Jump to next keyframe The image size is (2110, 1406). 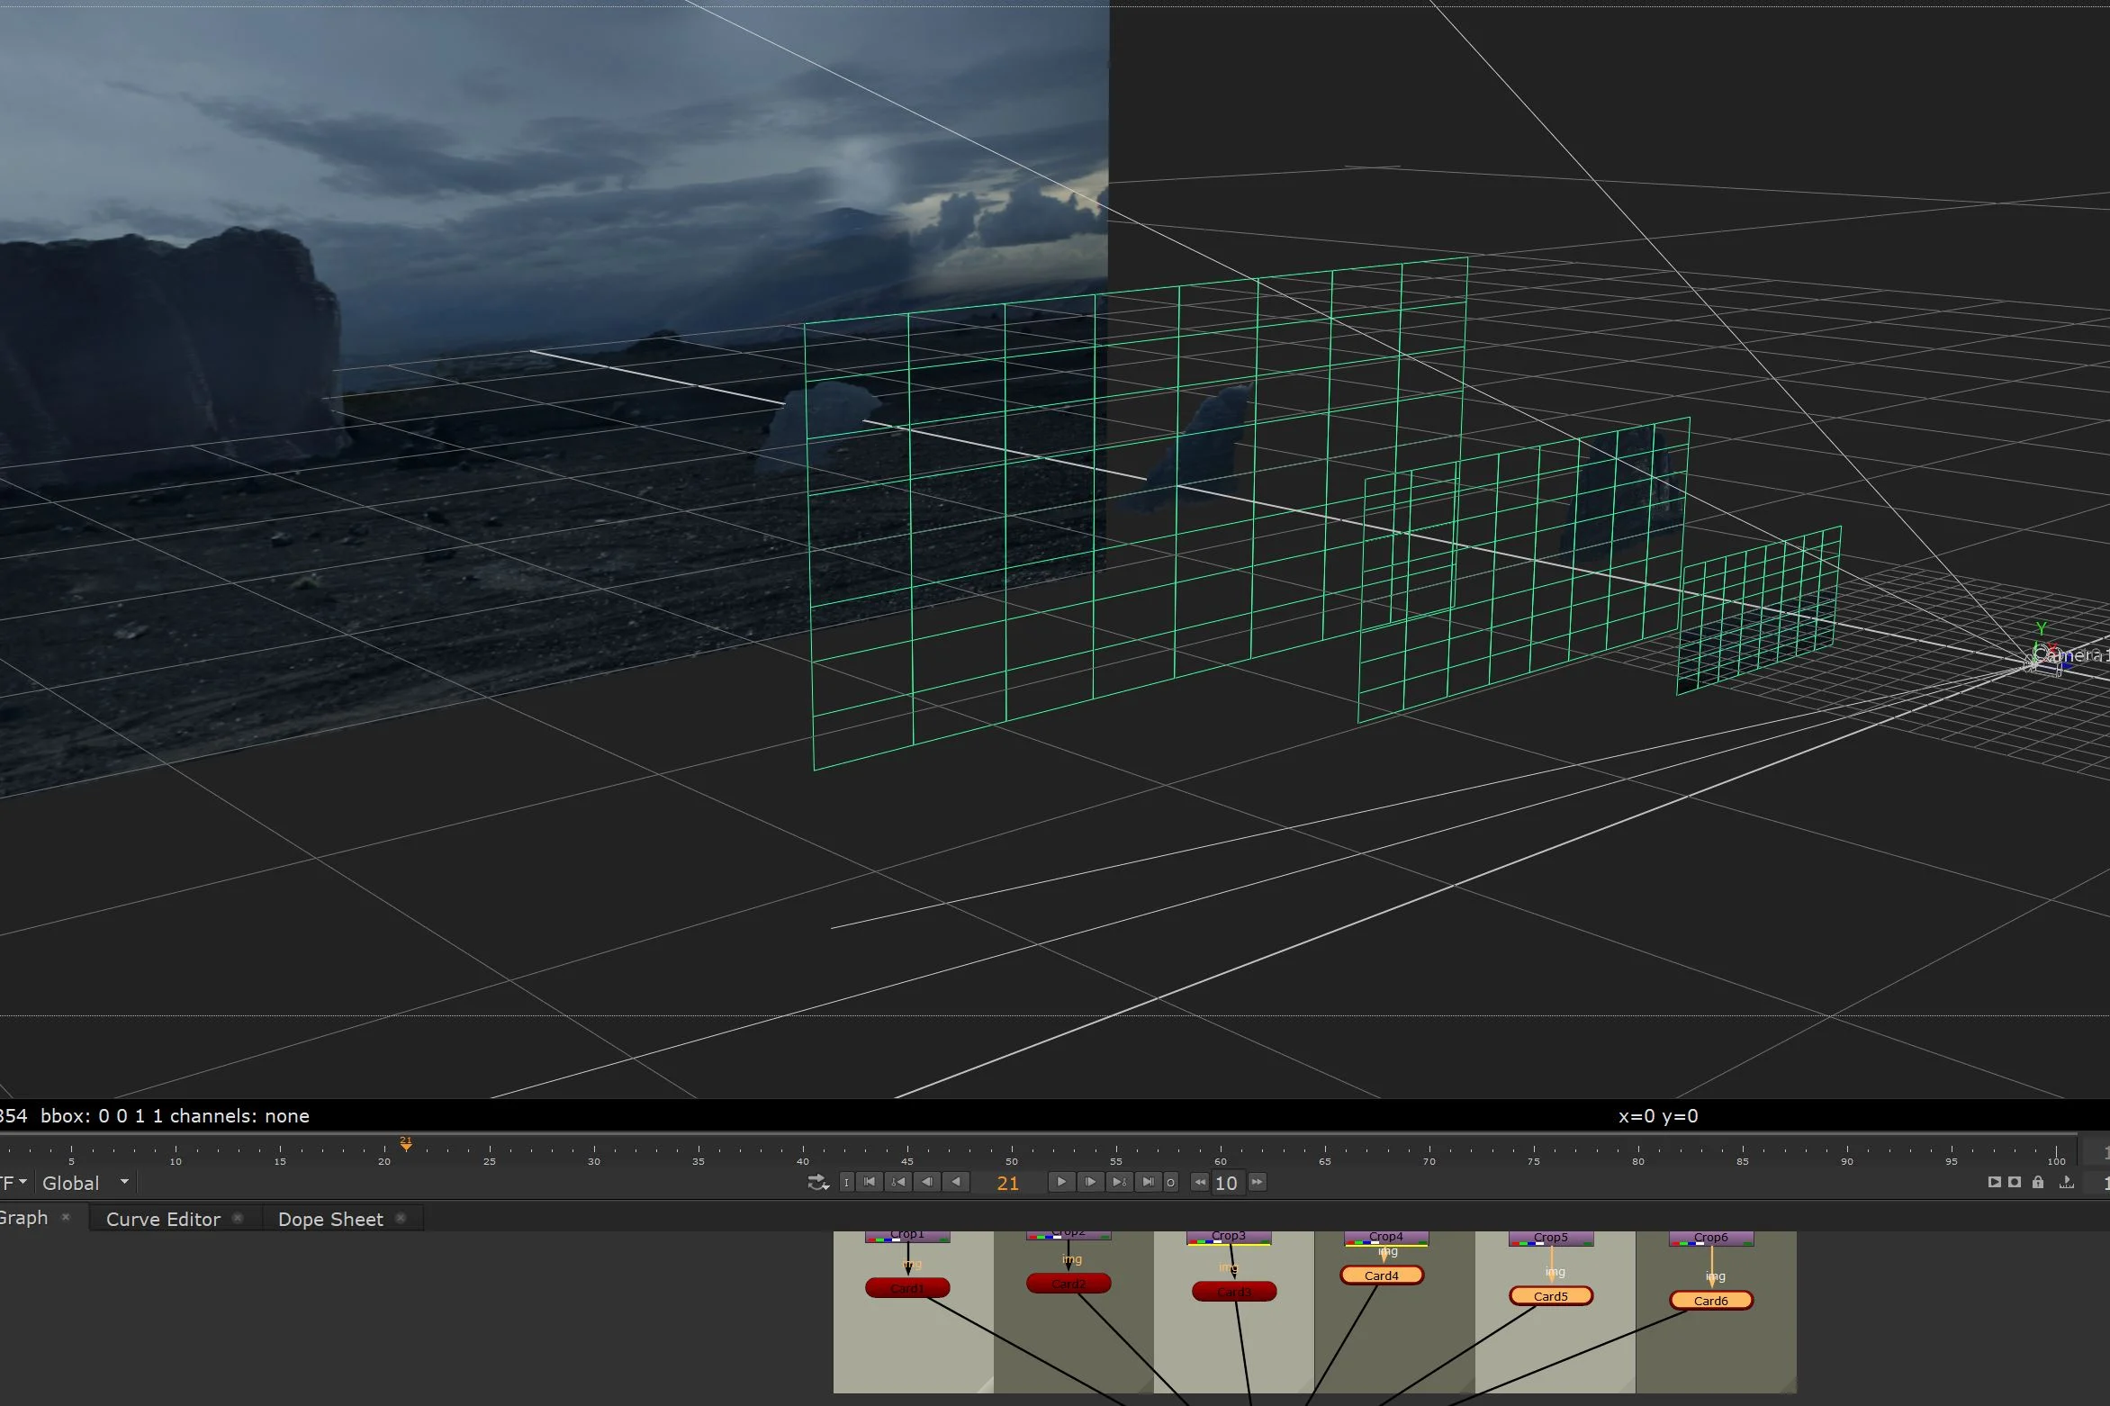pyautogui.click(x=1119, y=1182)
